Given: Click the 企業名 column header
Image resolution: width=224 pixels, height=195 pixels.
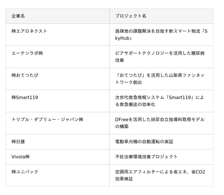Looking at the screenshot, I should 18,16.
